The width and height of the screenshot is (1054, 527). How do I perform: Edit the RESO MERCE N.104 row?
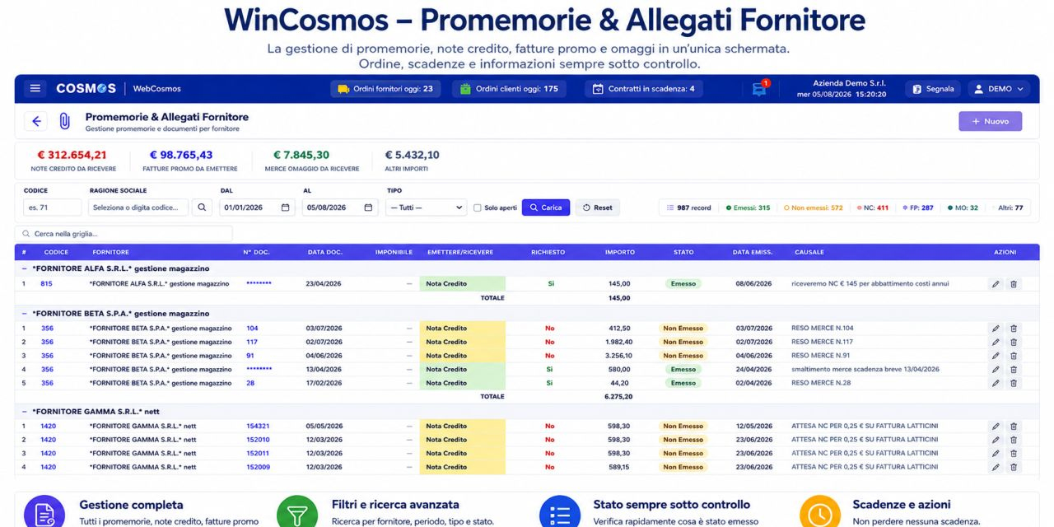[x=996, y=329]
